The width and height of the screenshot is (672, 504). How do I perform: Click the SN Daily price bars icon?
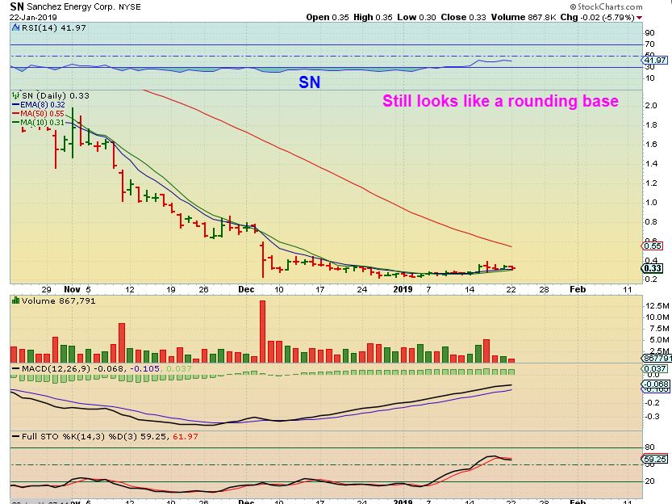pyautogui.click(x=16, y=95)
